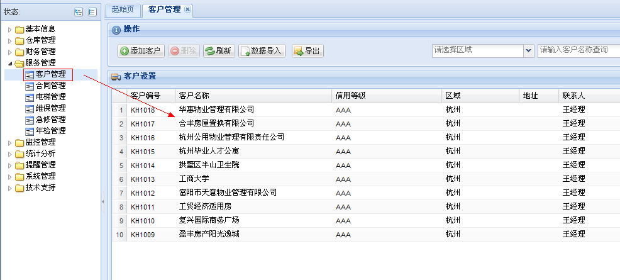
Task: Click the collapse-all tree icon beside 状态
Action: pos(92,12)
